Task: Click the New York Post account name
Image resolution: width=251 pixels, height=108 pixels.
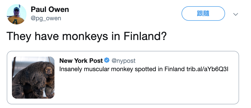Action: point(81,61)
